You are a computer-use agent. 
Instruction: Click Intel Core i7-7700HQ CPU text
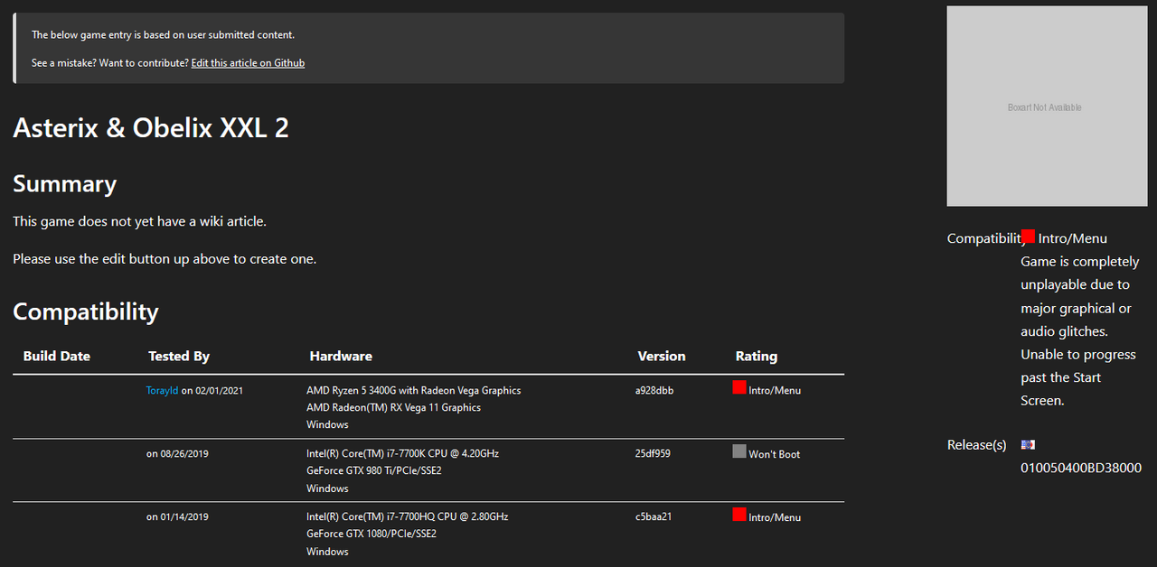(x=408, y=517)
